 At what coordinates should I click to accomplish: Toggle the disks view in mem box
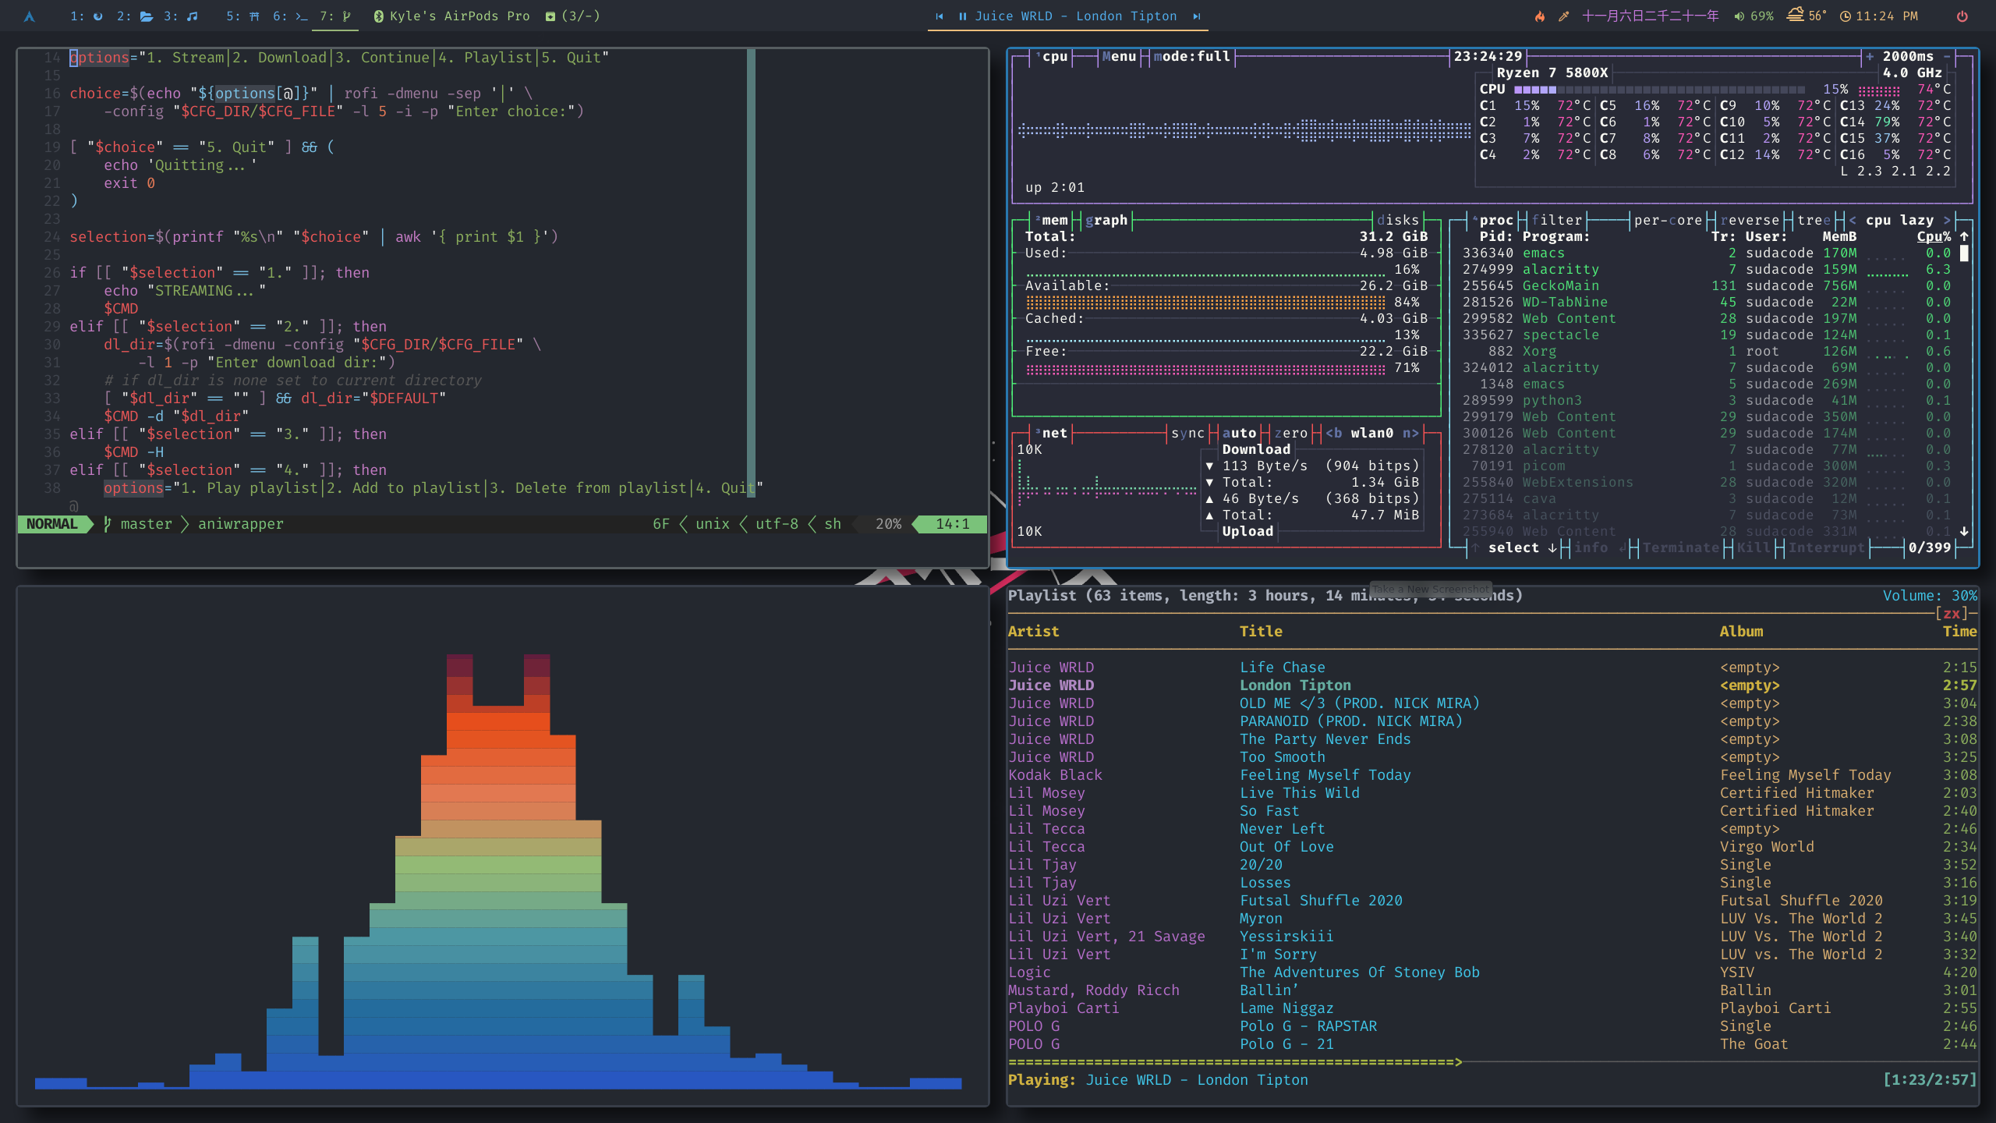click(x=1398, y=220)
